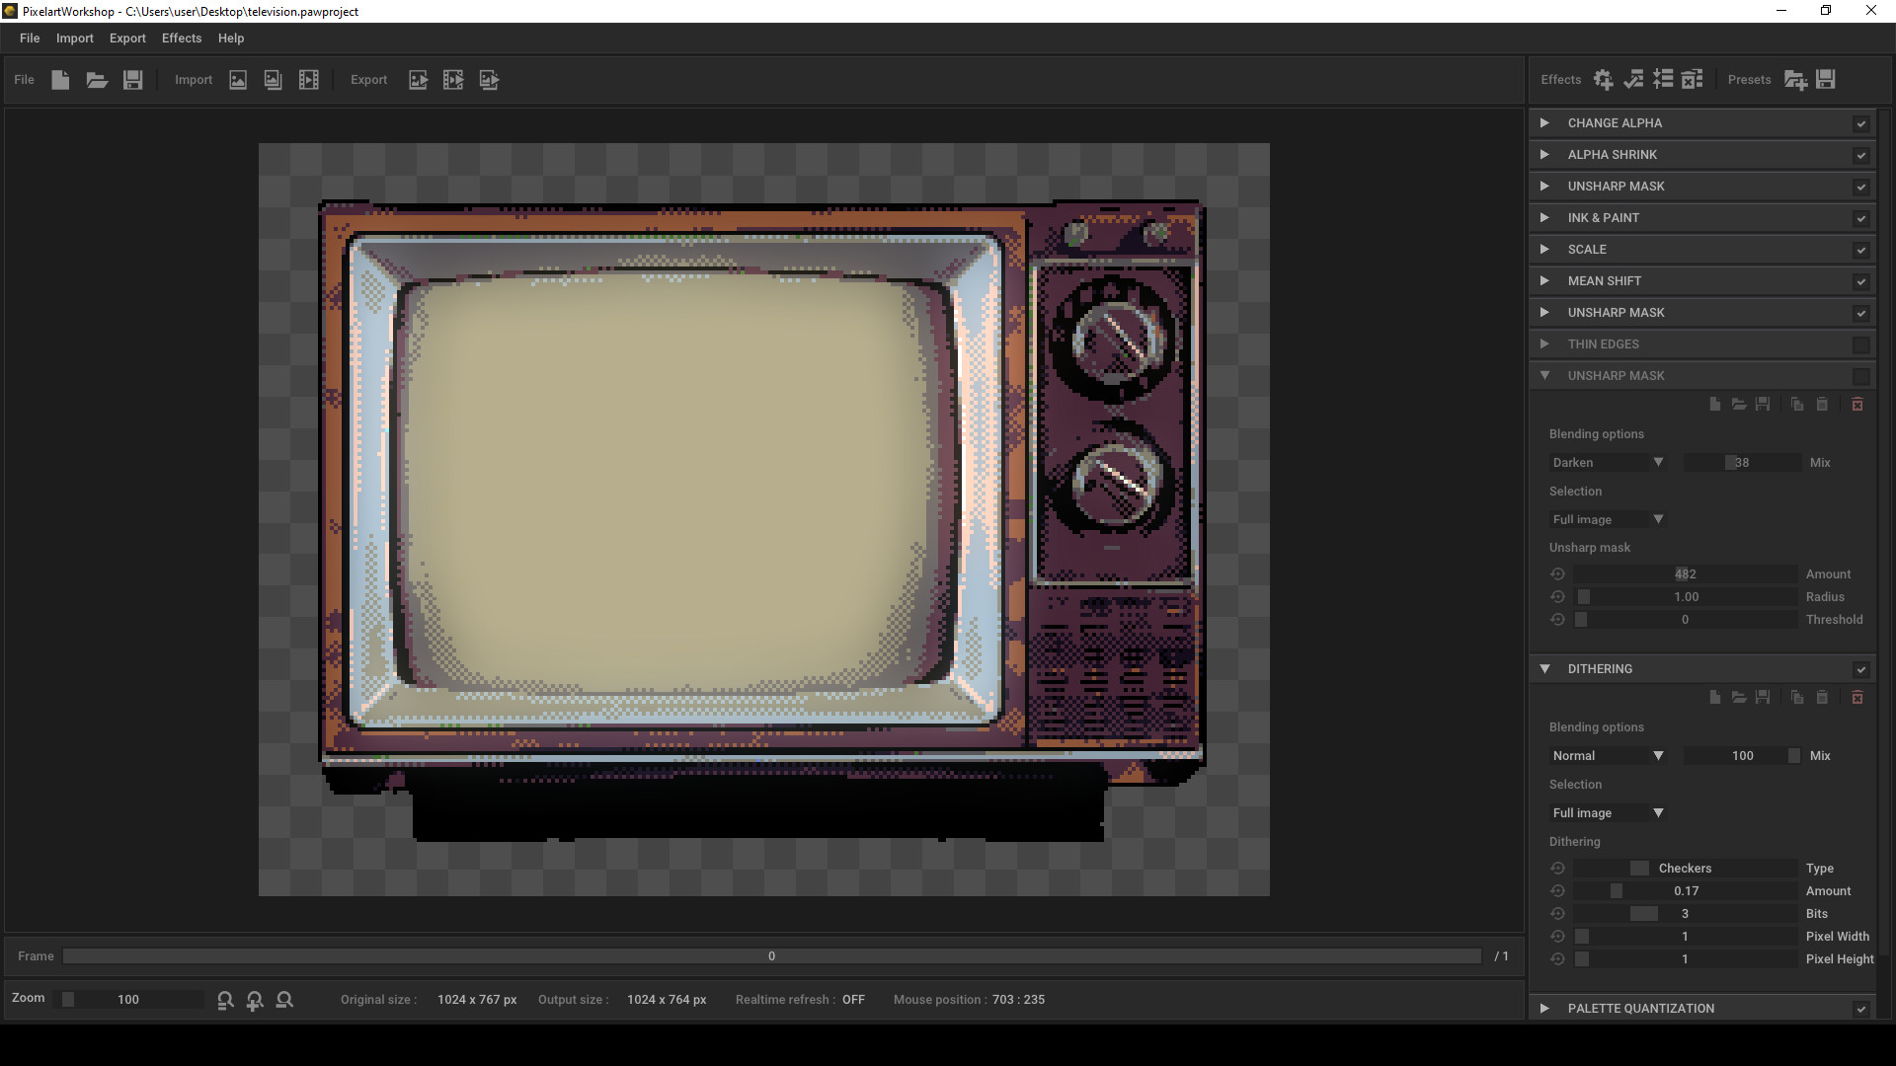Viewport: 1896px width, 1066px height.
Task: Reset the Dithering Bits value
Action: [x=1557, y=914]
